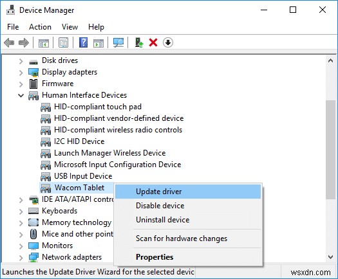Image resolution: width=338 pixels, height=279 pixels.
Task: Select HID-compliant vendor-defined device
Action: [x=118, y=118]
